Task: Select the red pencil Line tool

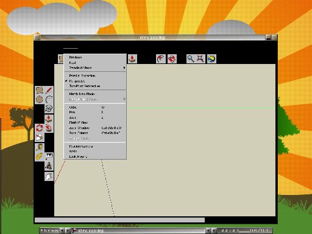Action: [49, 90]
